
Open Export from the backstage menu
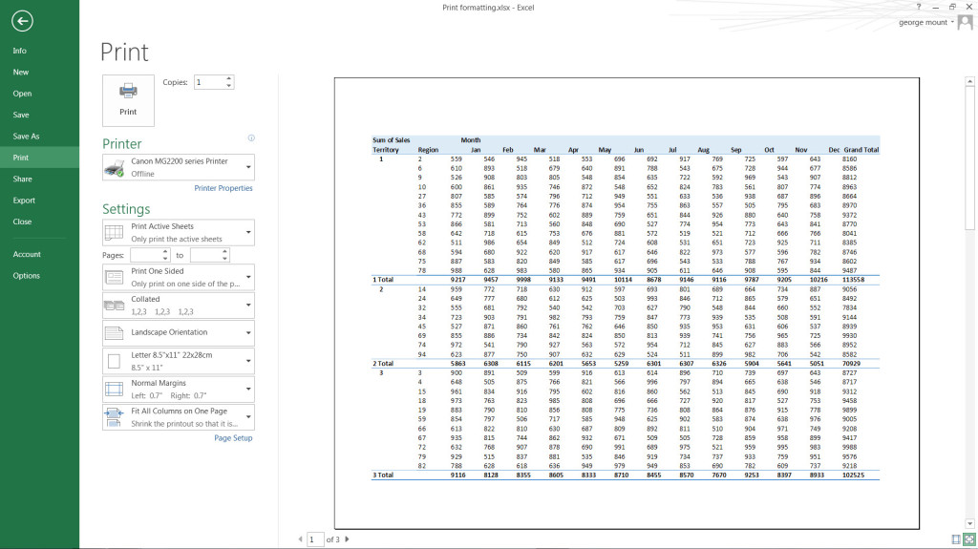24,201
